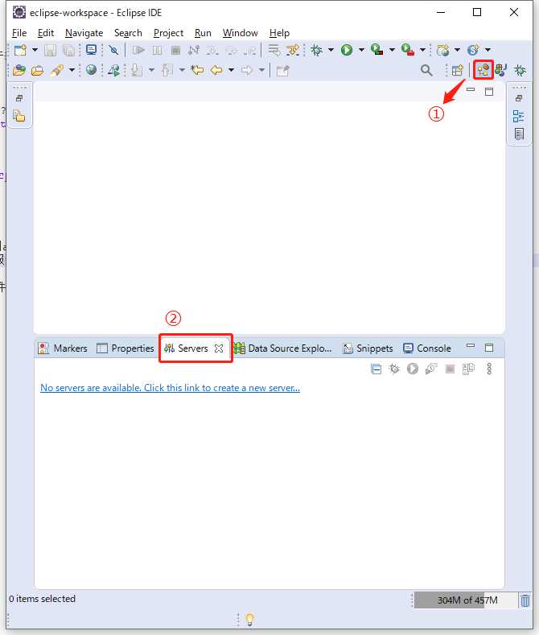Open the Navigate menu
Image resolution: width=539 pixels, height=635 pixels.
[84, 33]
